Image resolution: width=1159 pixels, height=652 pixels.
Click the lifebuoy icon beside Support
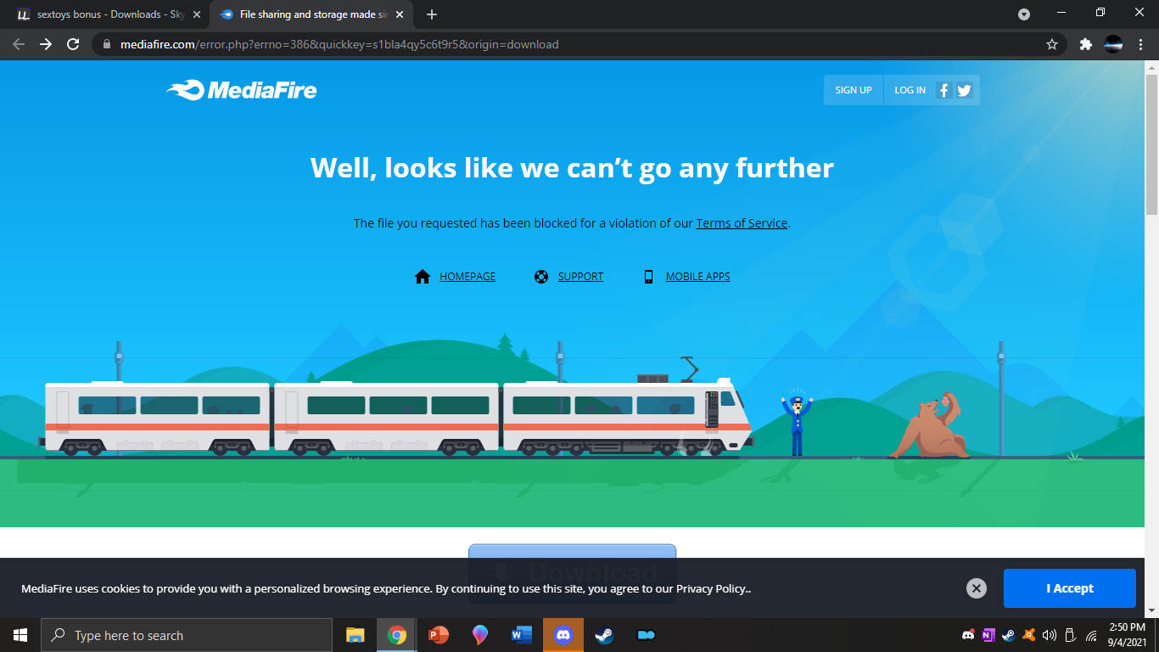(541, 277)
